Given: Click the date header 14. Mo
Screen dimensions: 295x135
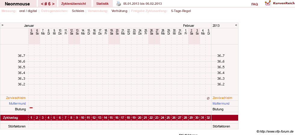Looking at the screenshot, I should [83, 32].
